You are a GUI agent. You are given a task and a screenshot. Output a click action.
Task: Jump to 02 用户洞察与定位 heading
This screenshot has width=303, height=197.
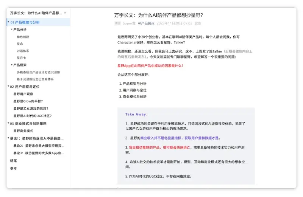pos(25,87)
